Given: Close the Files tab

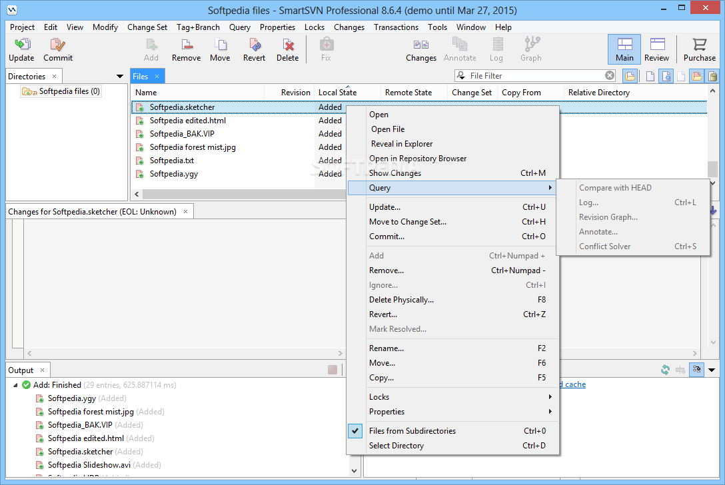Looking at the screenshot, I should coord(157,77).
